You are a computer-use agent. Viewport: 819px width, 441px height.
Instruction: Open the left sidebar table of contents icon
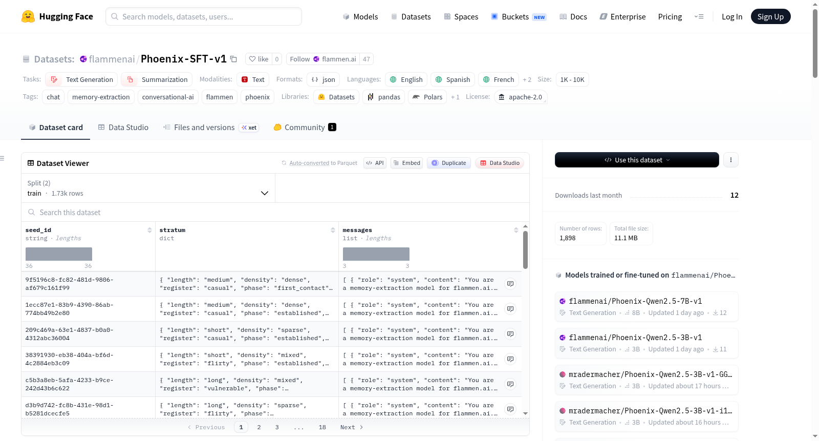tap(3, 158)
